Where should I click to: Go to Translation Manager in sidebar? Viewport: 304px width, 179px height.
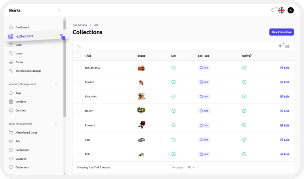[28, 71]
